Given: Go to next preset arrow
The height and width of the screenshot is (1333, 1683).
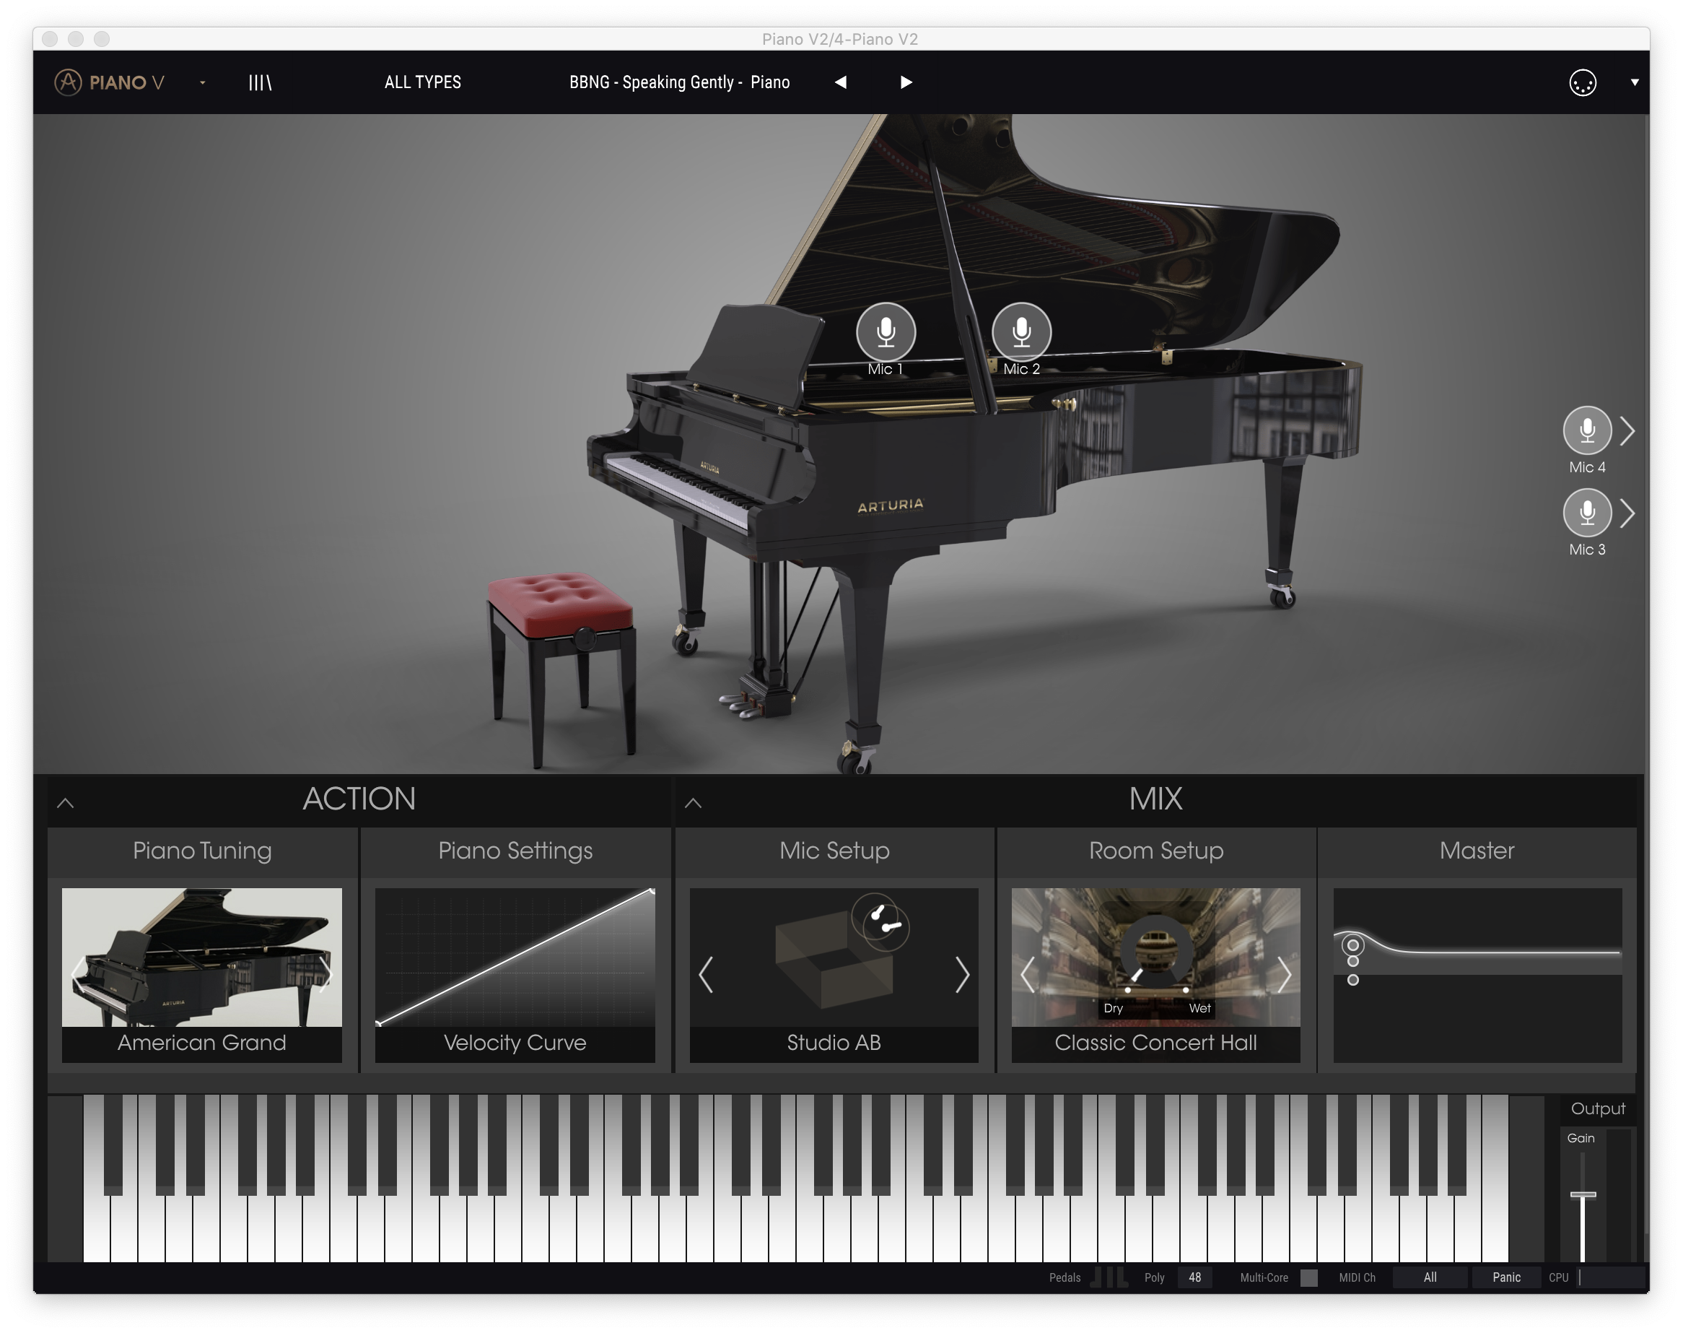Looking at the screenshot, I should coord(906,83).
